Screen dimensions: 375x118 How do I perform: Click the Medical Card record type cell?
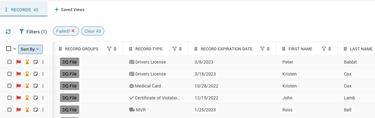click(x=145, y=86)
